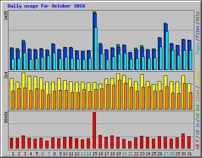Click the 314 visits scale label
Viewport: 202px width, 158px height.
click(6, 75)
